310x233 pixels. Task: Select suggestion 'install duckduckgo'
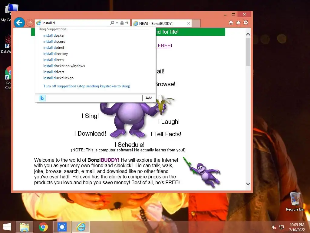point(58,78)
